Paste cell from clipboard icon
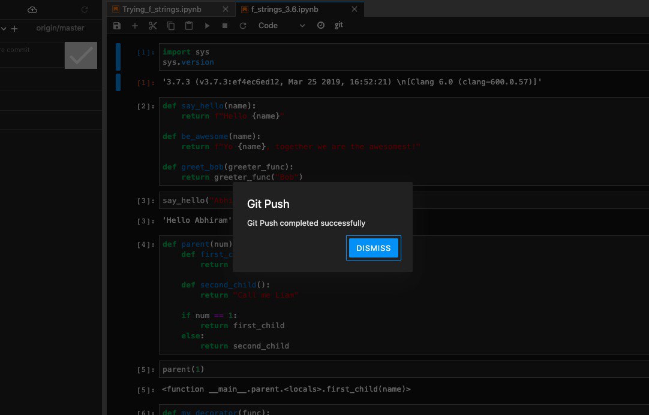649x415 pixels. pos(189,26)
